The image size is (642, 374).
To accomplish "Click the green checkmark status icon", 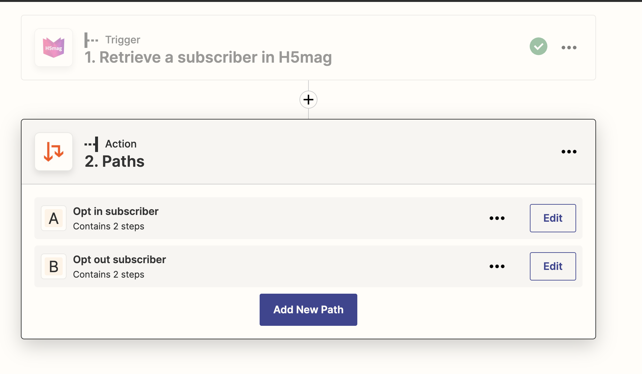I will [539, 47].
